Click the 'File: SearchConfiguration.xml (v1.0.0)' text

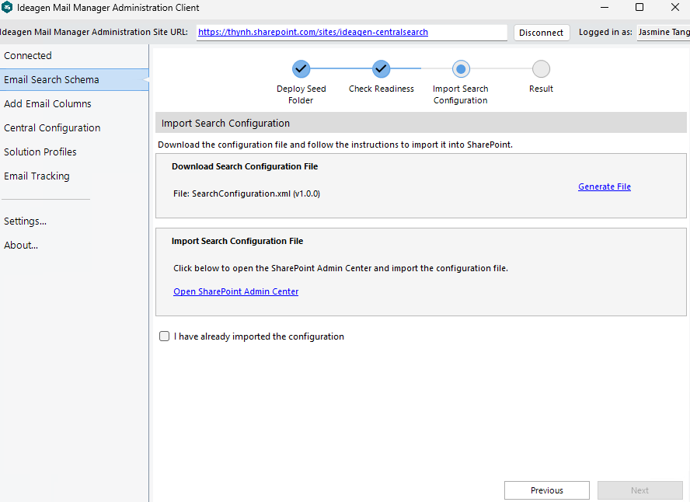(246, 193)
